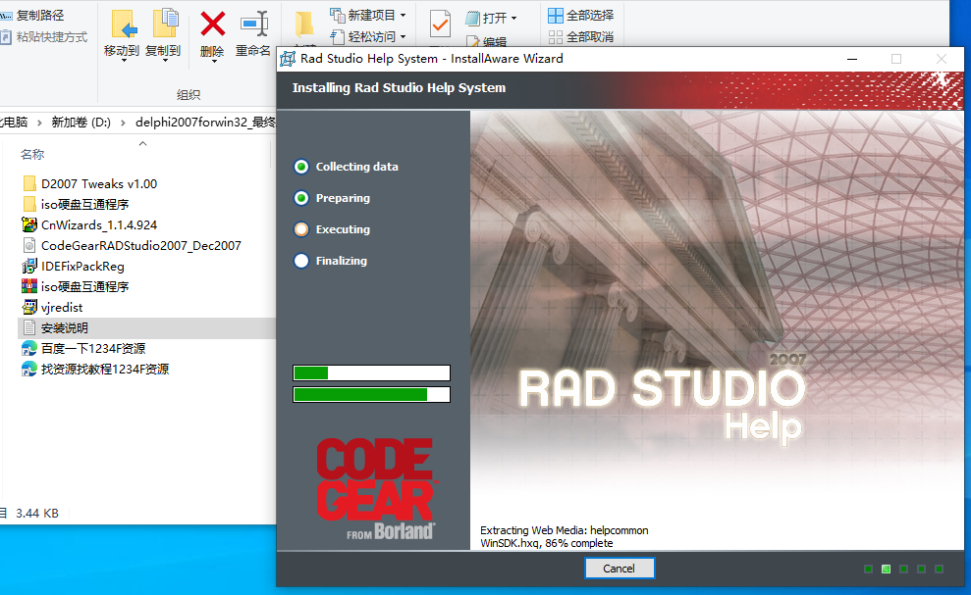
Task: Select the 百度一下1234F资源 shortcut
Action: pyautogui.click(x=93, y=349)
